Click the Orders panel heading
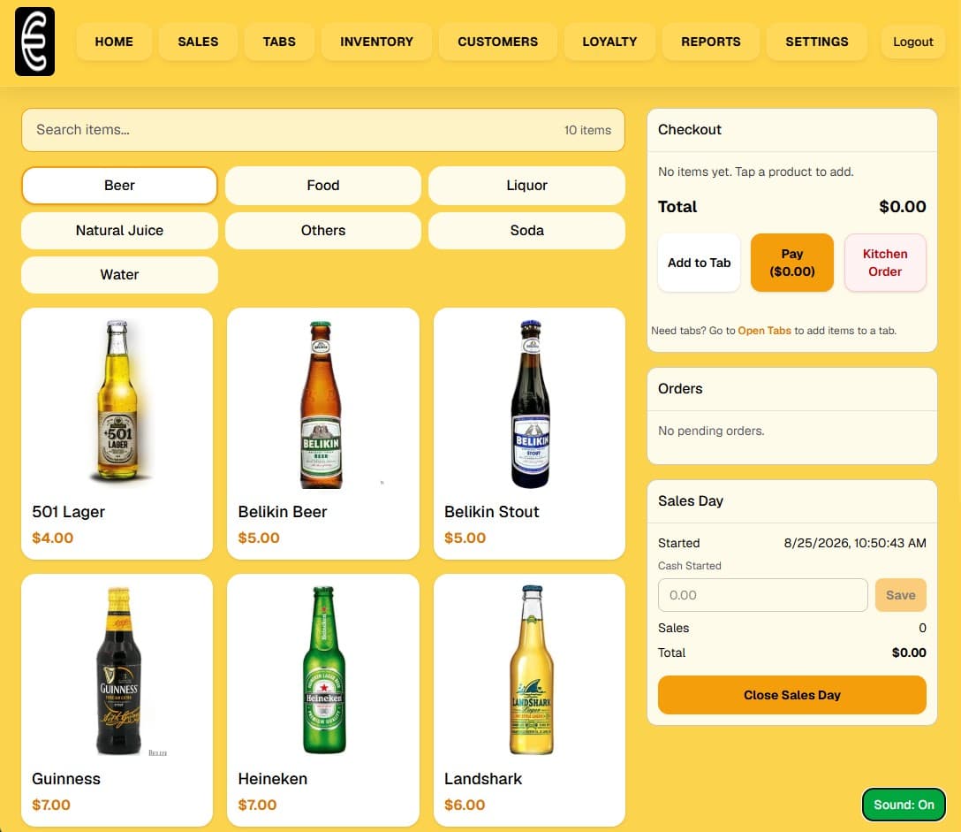This screenshot has width=961, height=832. [680, 388]
